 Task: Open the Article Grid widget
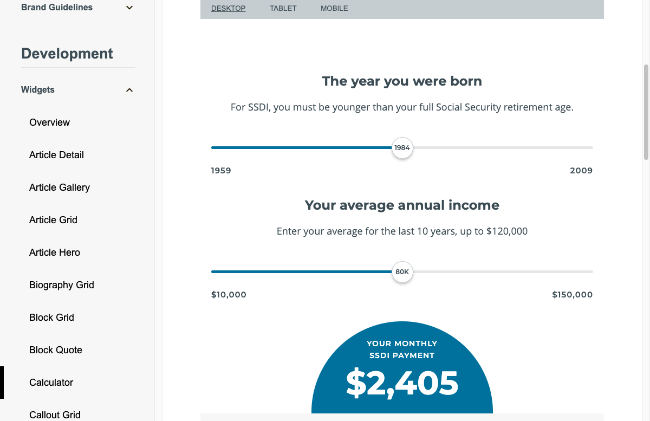(53, 220)
